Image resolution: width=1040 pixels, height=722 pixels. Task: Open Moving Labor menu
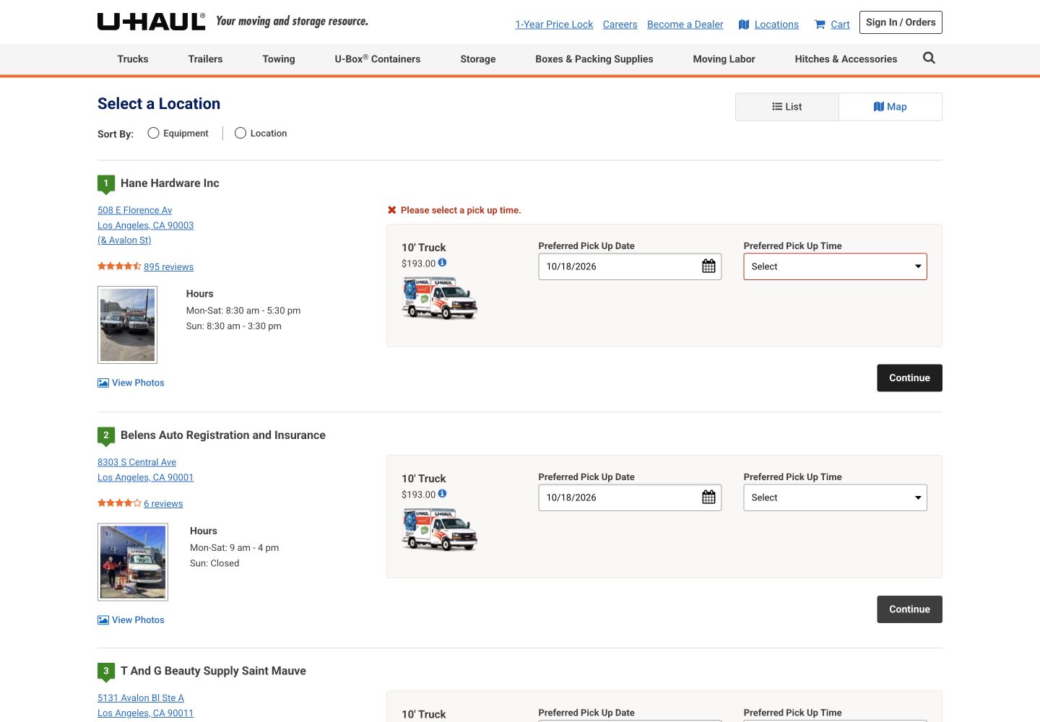(x=724, y=59)
